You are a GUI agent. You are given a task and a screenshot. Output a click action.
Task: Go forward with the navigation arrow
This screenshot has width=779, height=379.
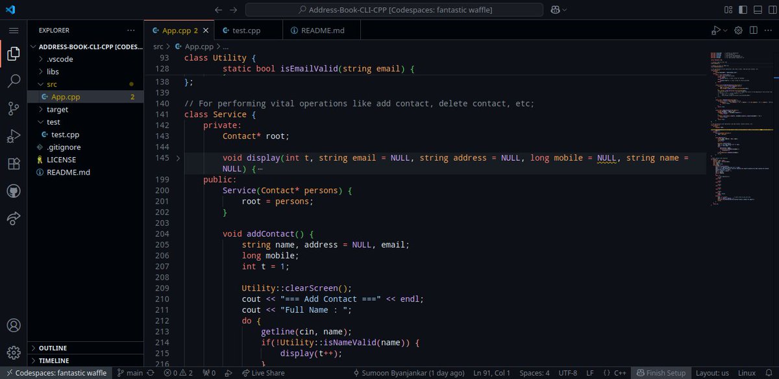click(234, 10)
